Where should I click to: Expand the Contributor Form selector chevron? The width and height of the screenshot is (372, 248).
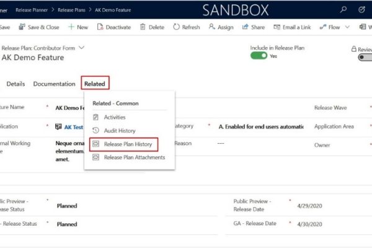[82, 47]
